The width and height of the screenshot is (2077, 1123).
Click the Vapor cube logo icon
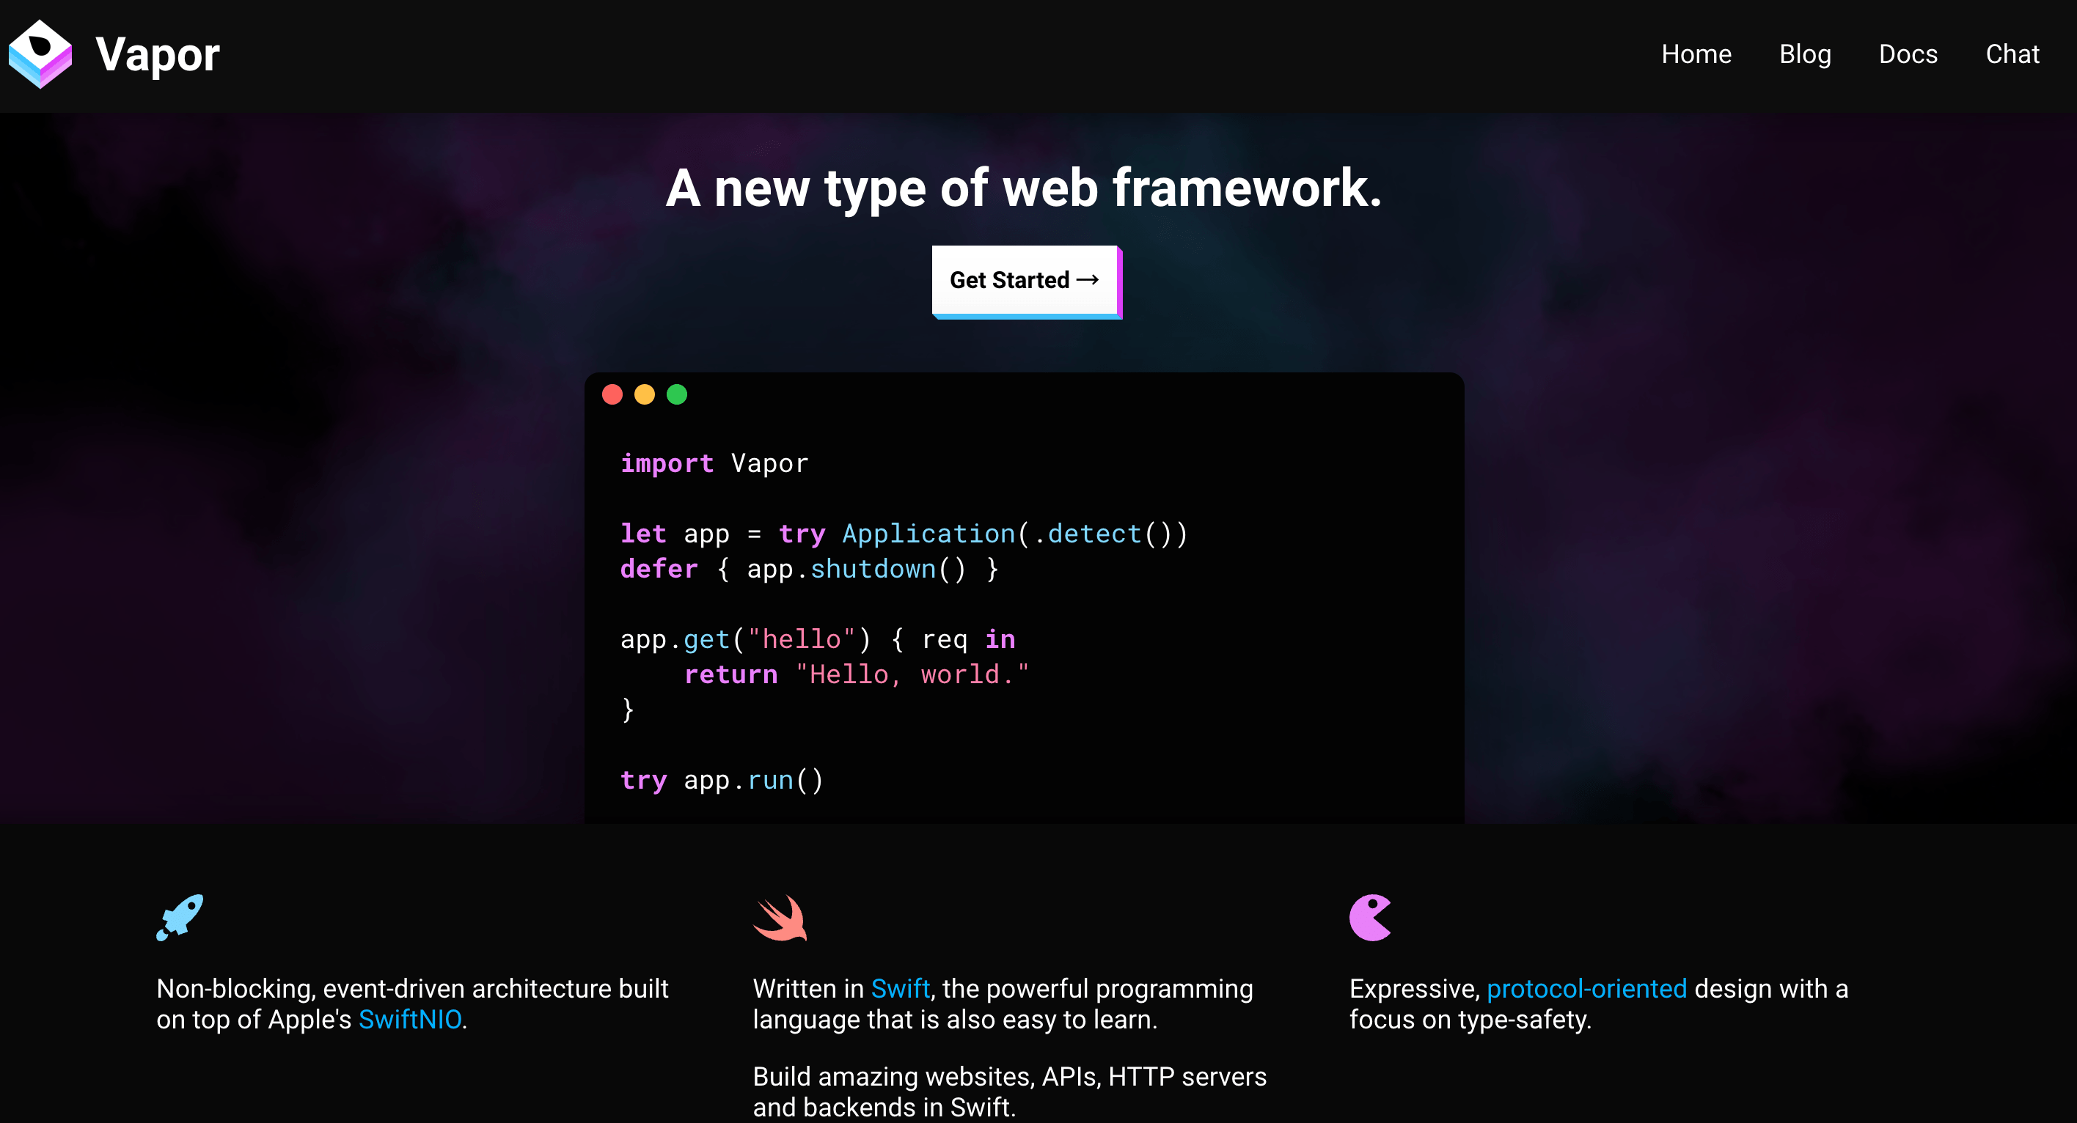(x=40, y=54)
